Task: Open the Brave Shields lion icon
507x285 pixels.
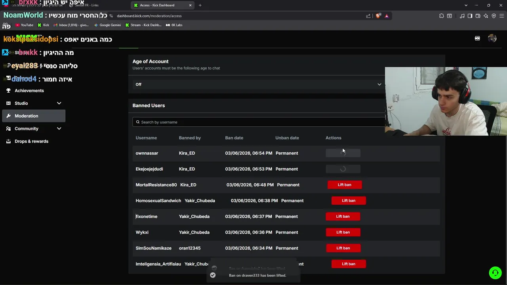Action: tap(378, 16)
